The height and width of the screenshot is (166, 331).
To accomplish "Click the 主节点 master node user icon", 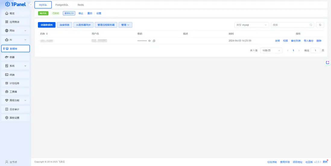I will (7, 162).
